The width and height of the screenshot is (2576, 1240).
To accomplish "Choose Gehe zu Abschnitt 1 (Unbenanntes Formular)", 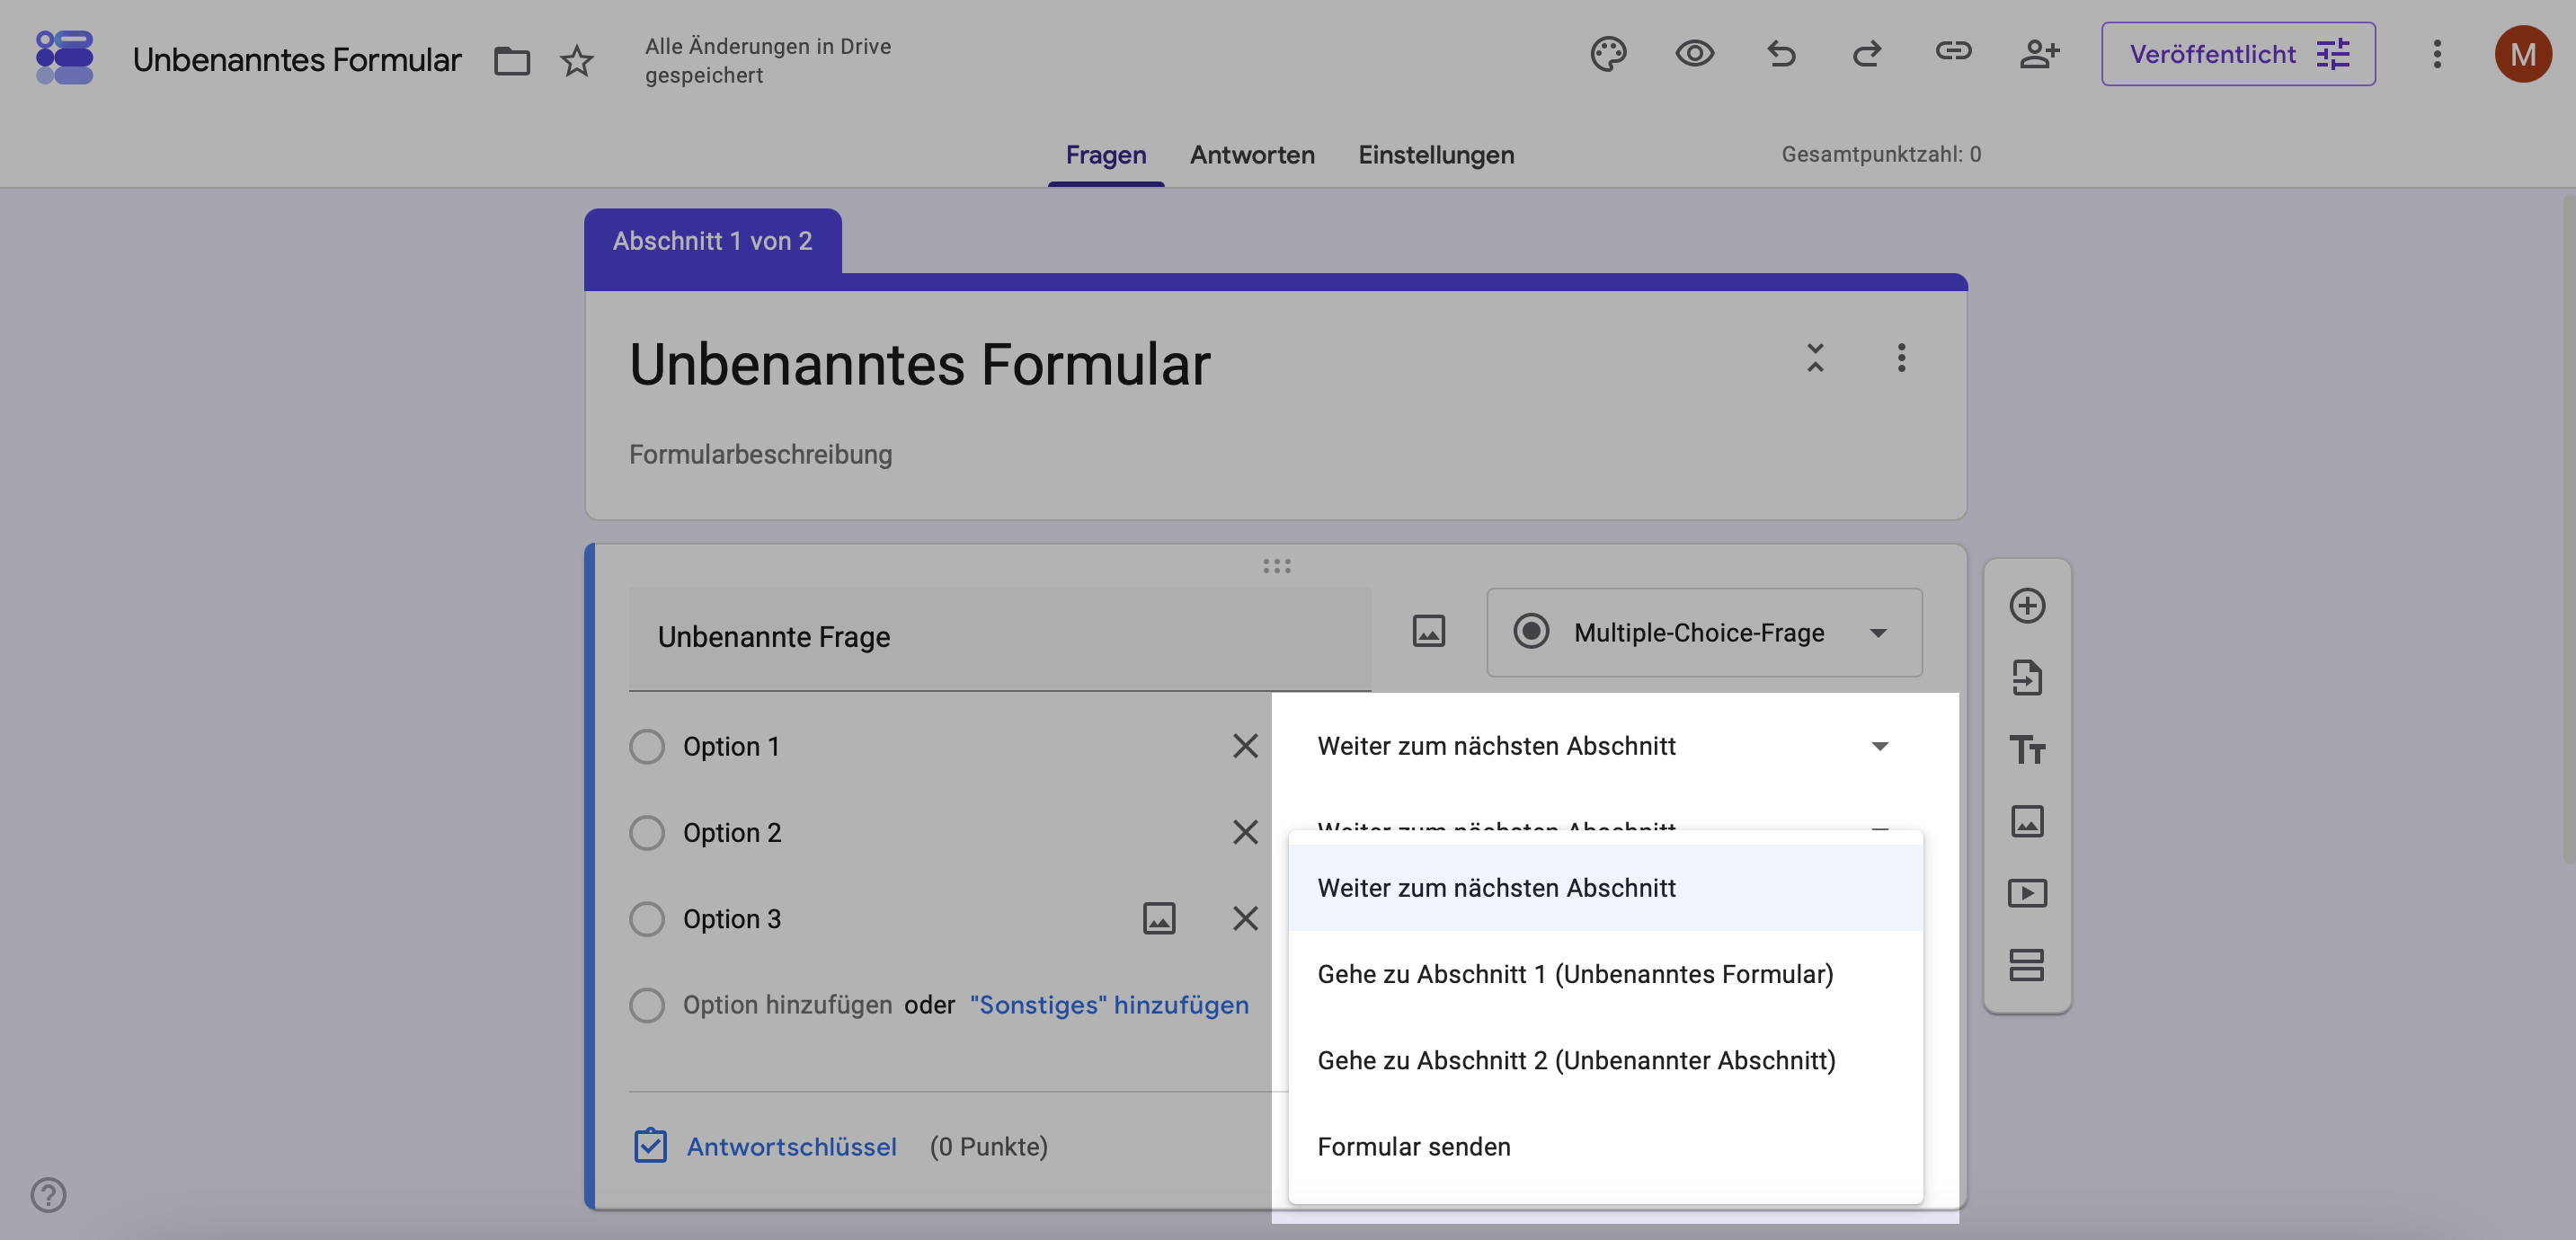I will pyautogui.click(x=1605, y=974).
